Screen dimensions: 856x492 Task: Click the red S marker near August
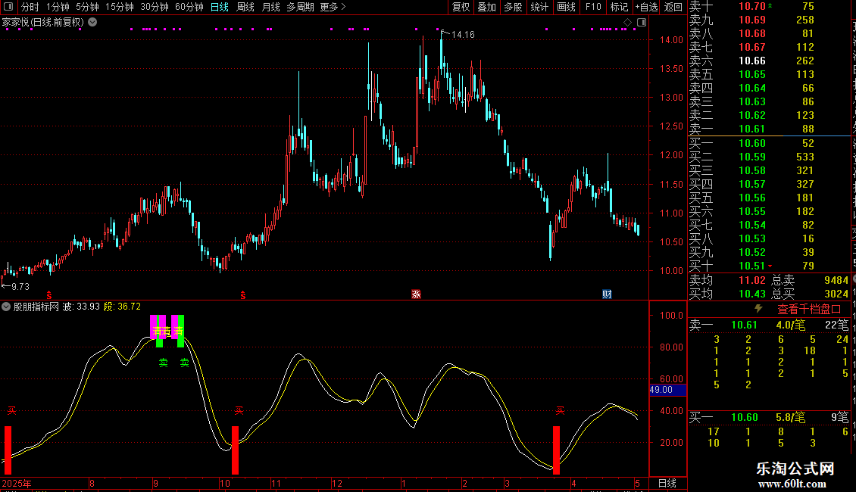[49, 295]
